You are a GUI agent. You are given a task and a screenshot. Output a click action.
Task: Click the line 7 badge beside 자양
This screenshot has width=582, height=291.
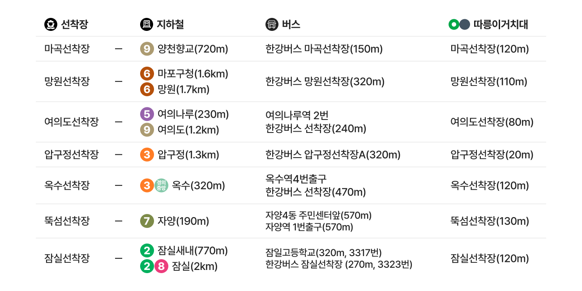[146, 221]
